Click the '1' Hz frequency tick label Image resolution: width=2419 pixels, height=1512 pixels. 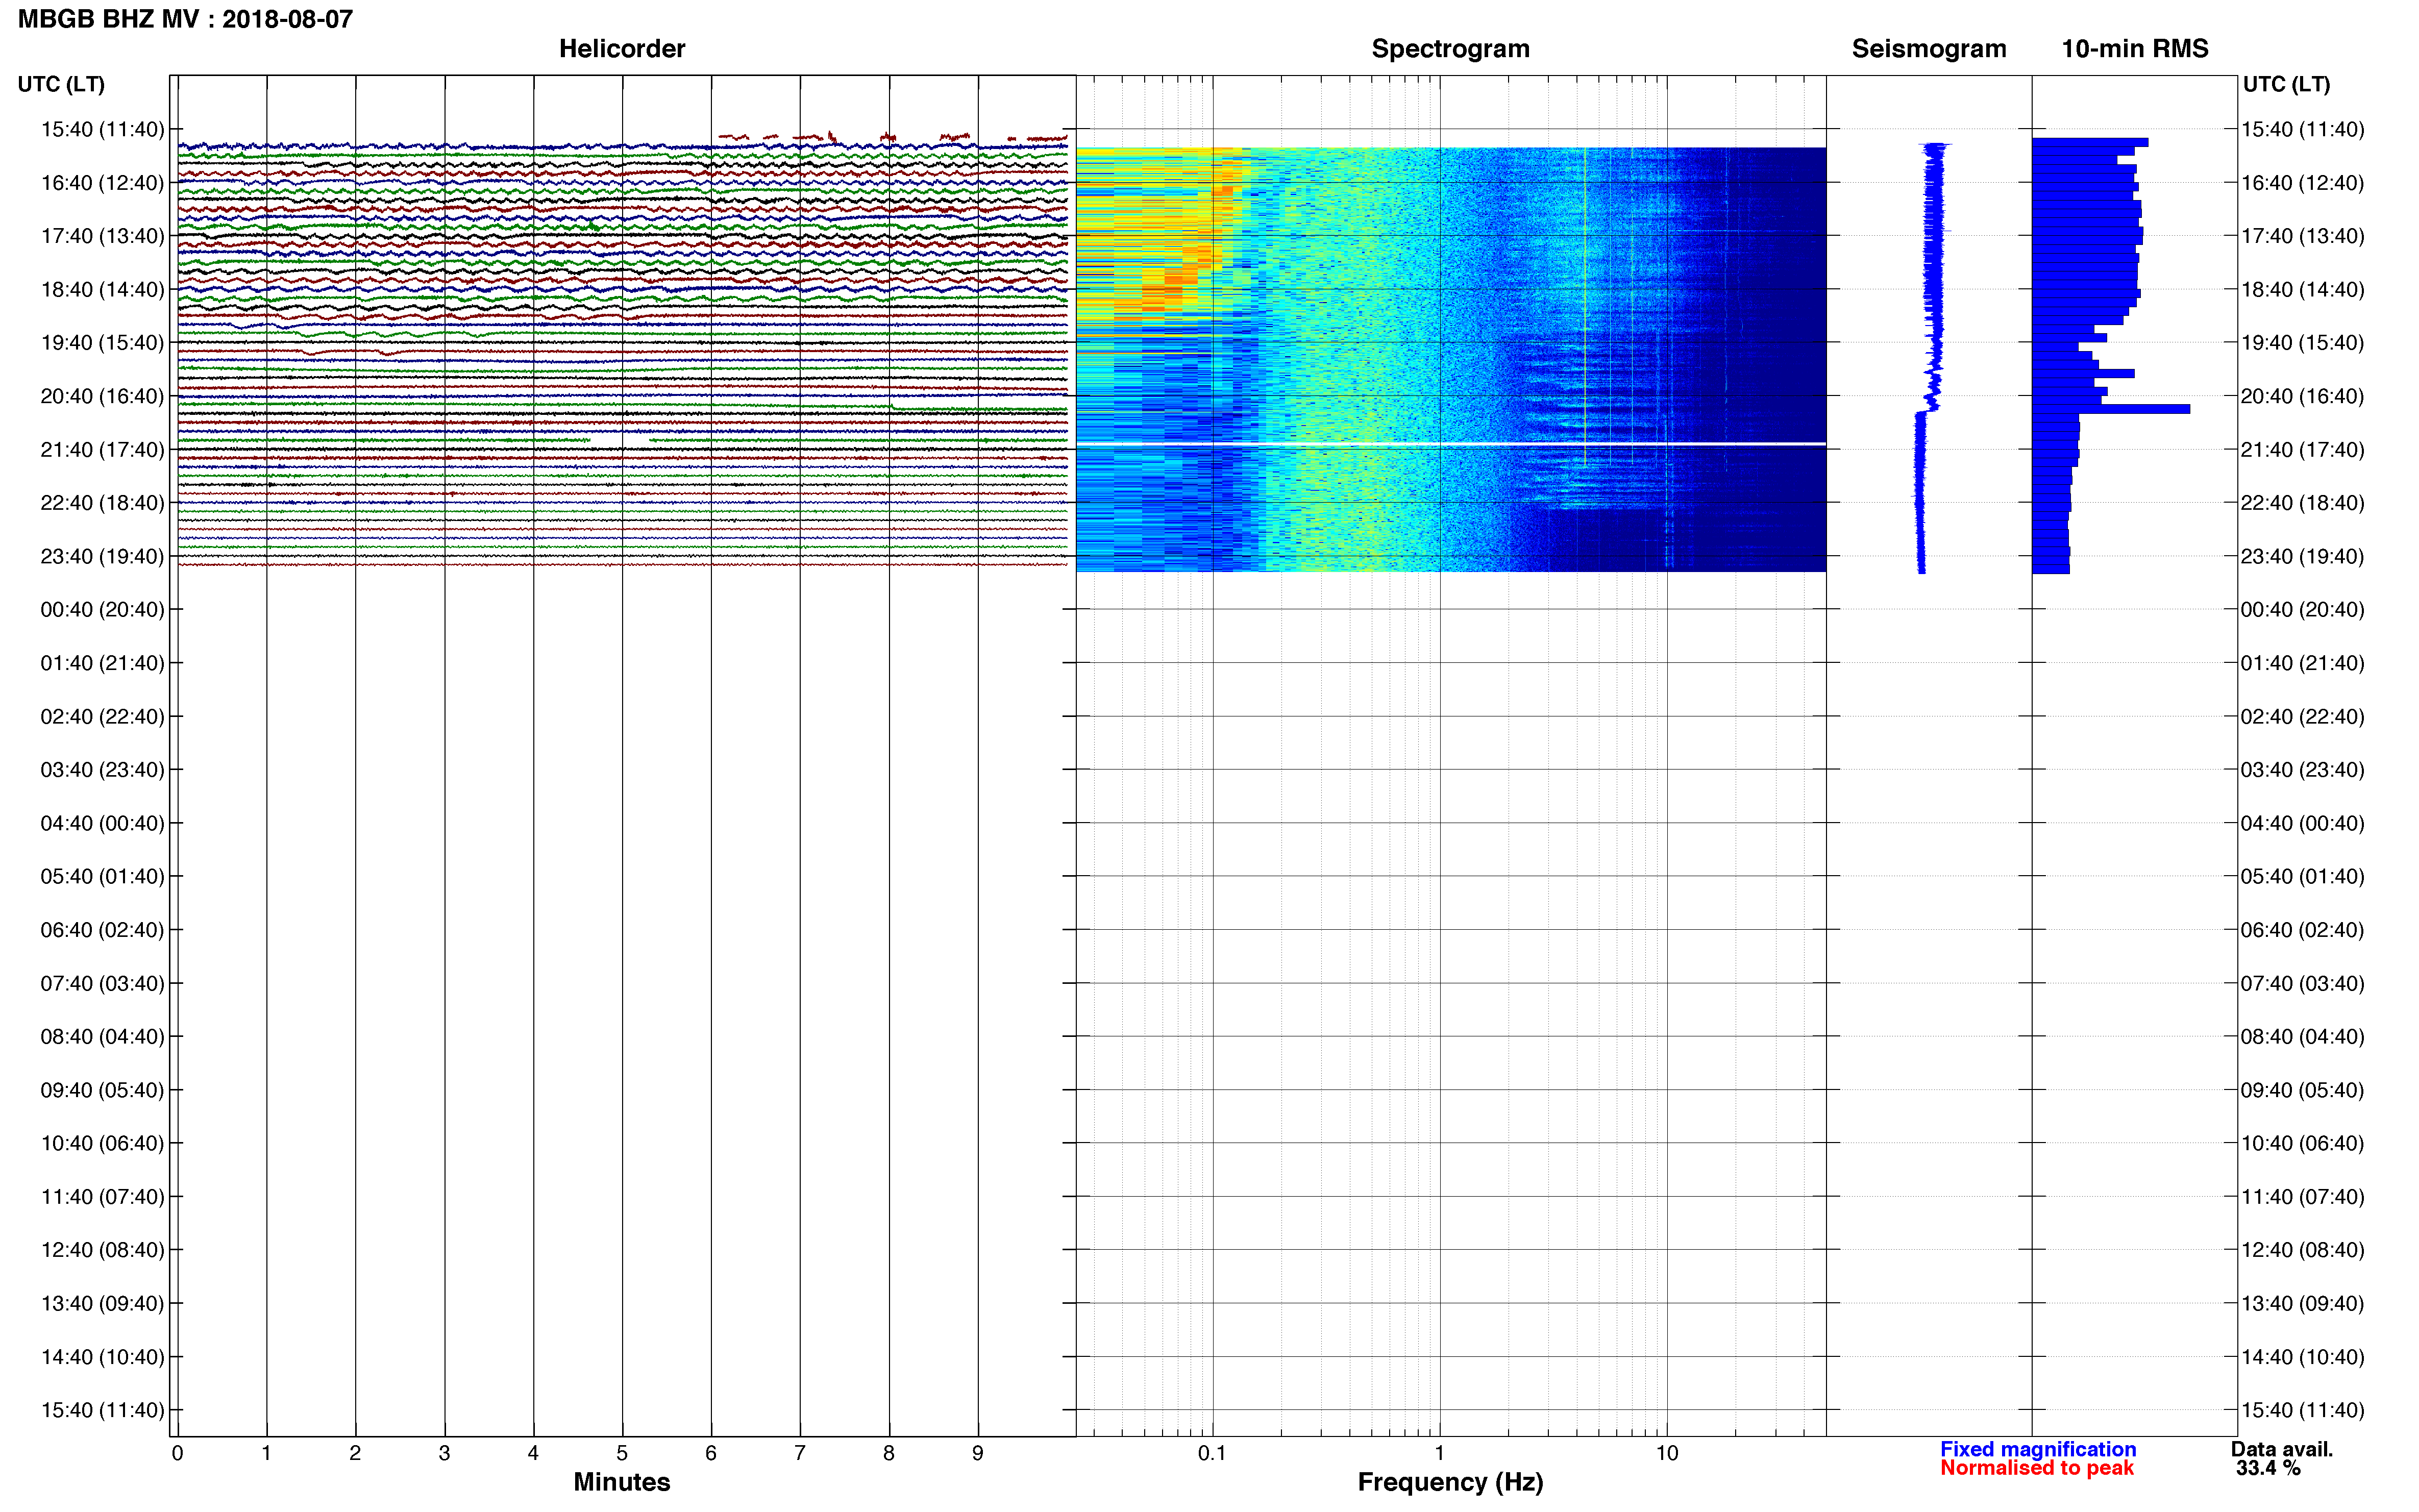pos(1439,1454)
